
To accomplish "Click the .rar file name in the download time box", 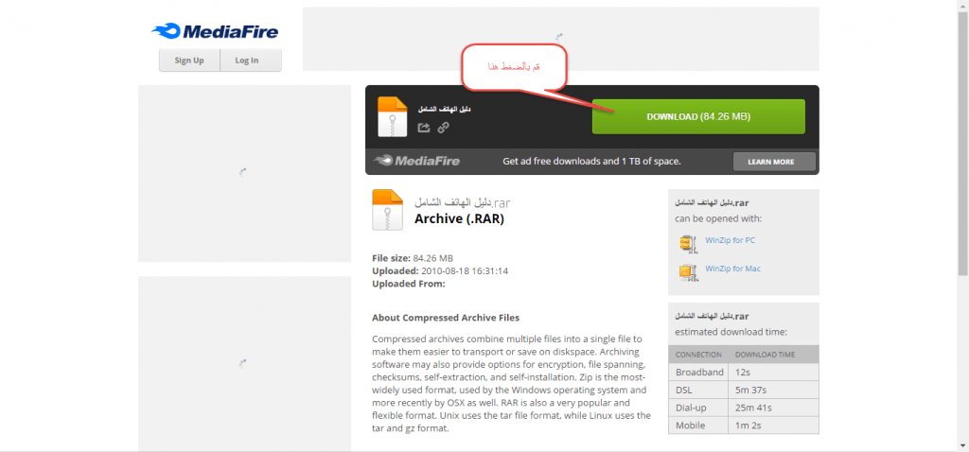I will tap(712, 316).
